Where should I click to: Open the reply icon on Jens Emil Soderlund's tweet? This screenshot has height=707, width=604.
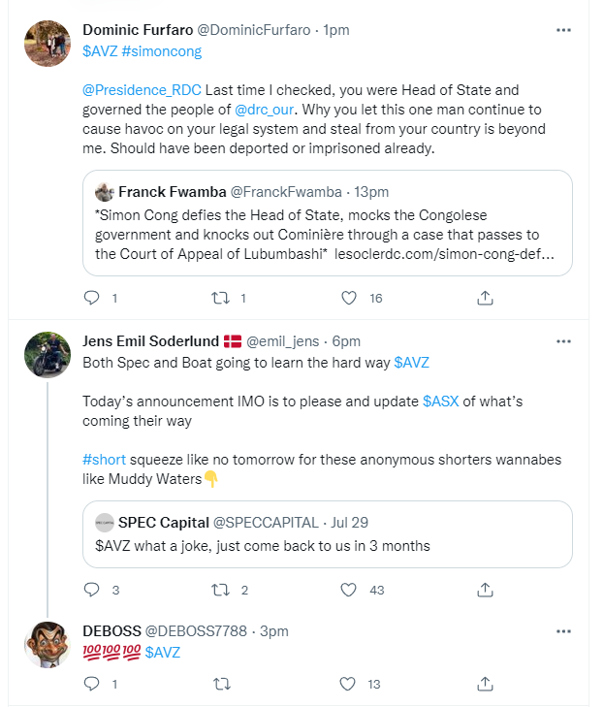(x=92, y=590)
